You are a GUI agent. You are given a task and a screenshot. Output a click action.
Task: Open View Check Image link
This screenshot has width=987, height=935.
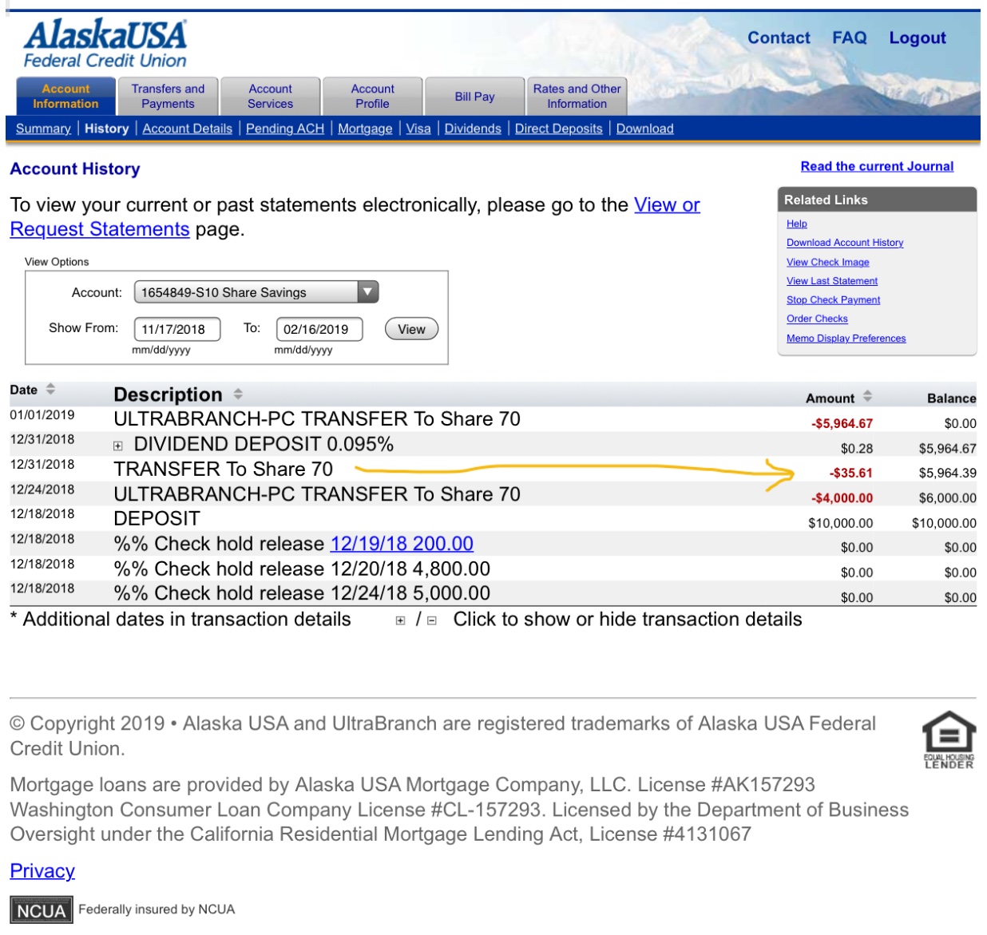coord(828,262)
